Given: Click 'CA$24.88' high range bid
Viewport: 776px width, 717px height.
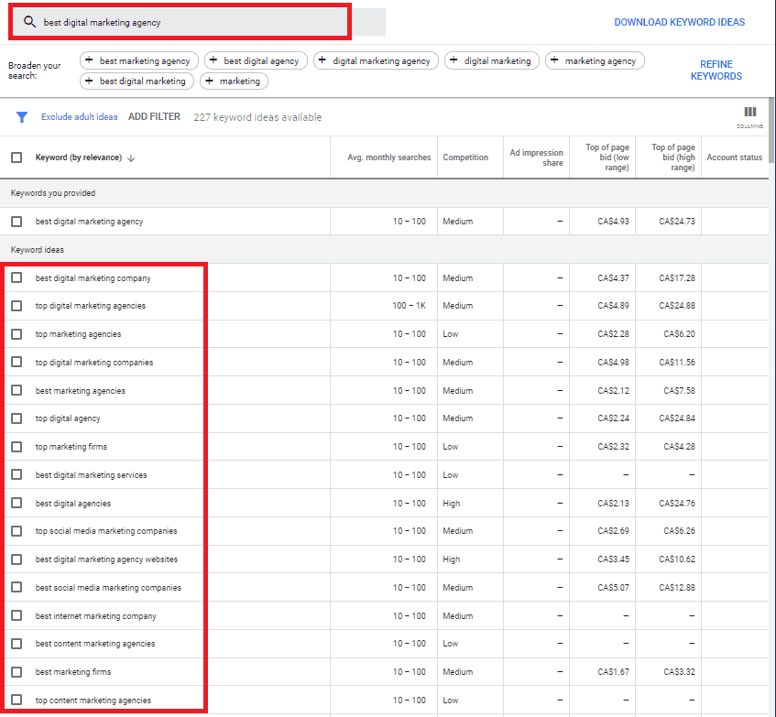Looking at the screenshot, I should (676, 306).
